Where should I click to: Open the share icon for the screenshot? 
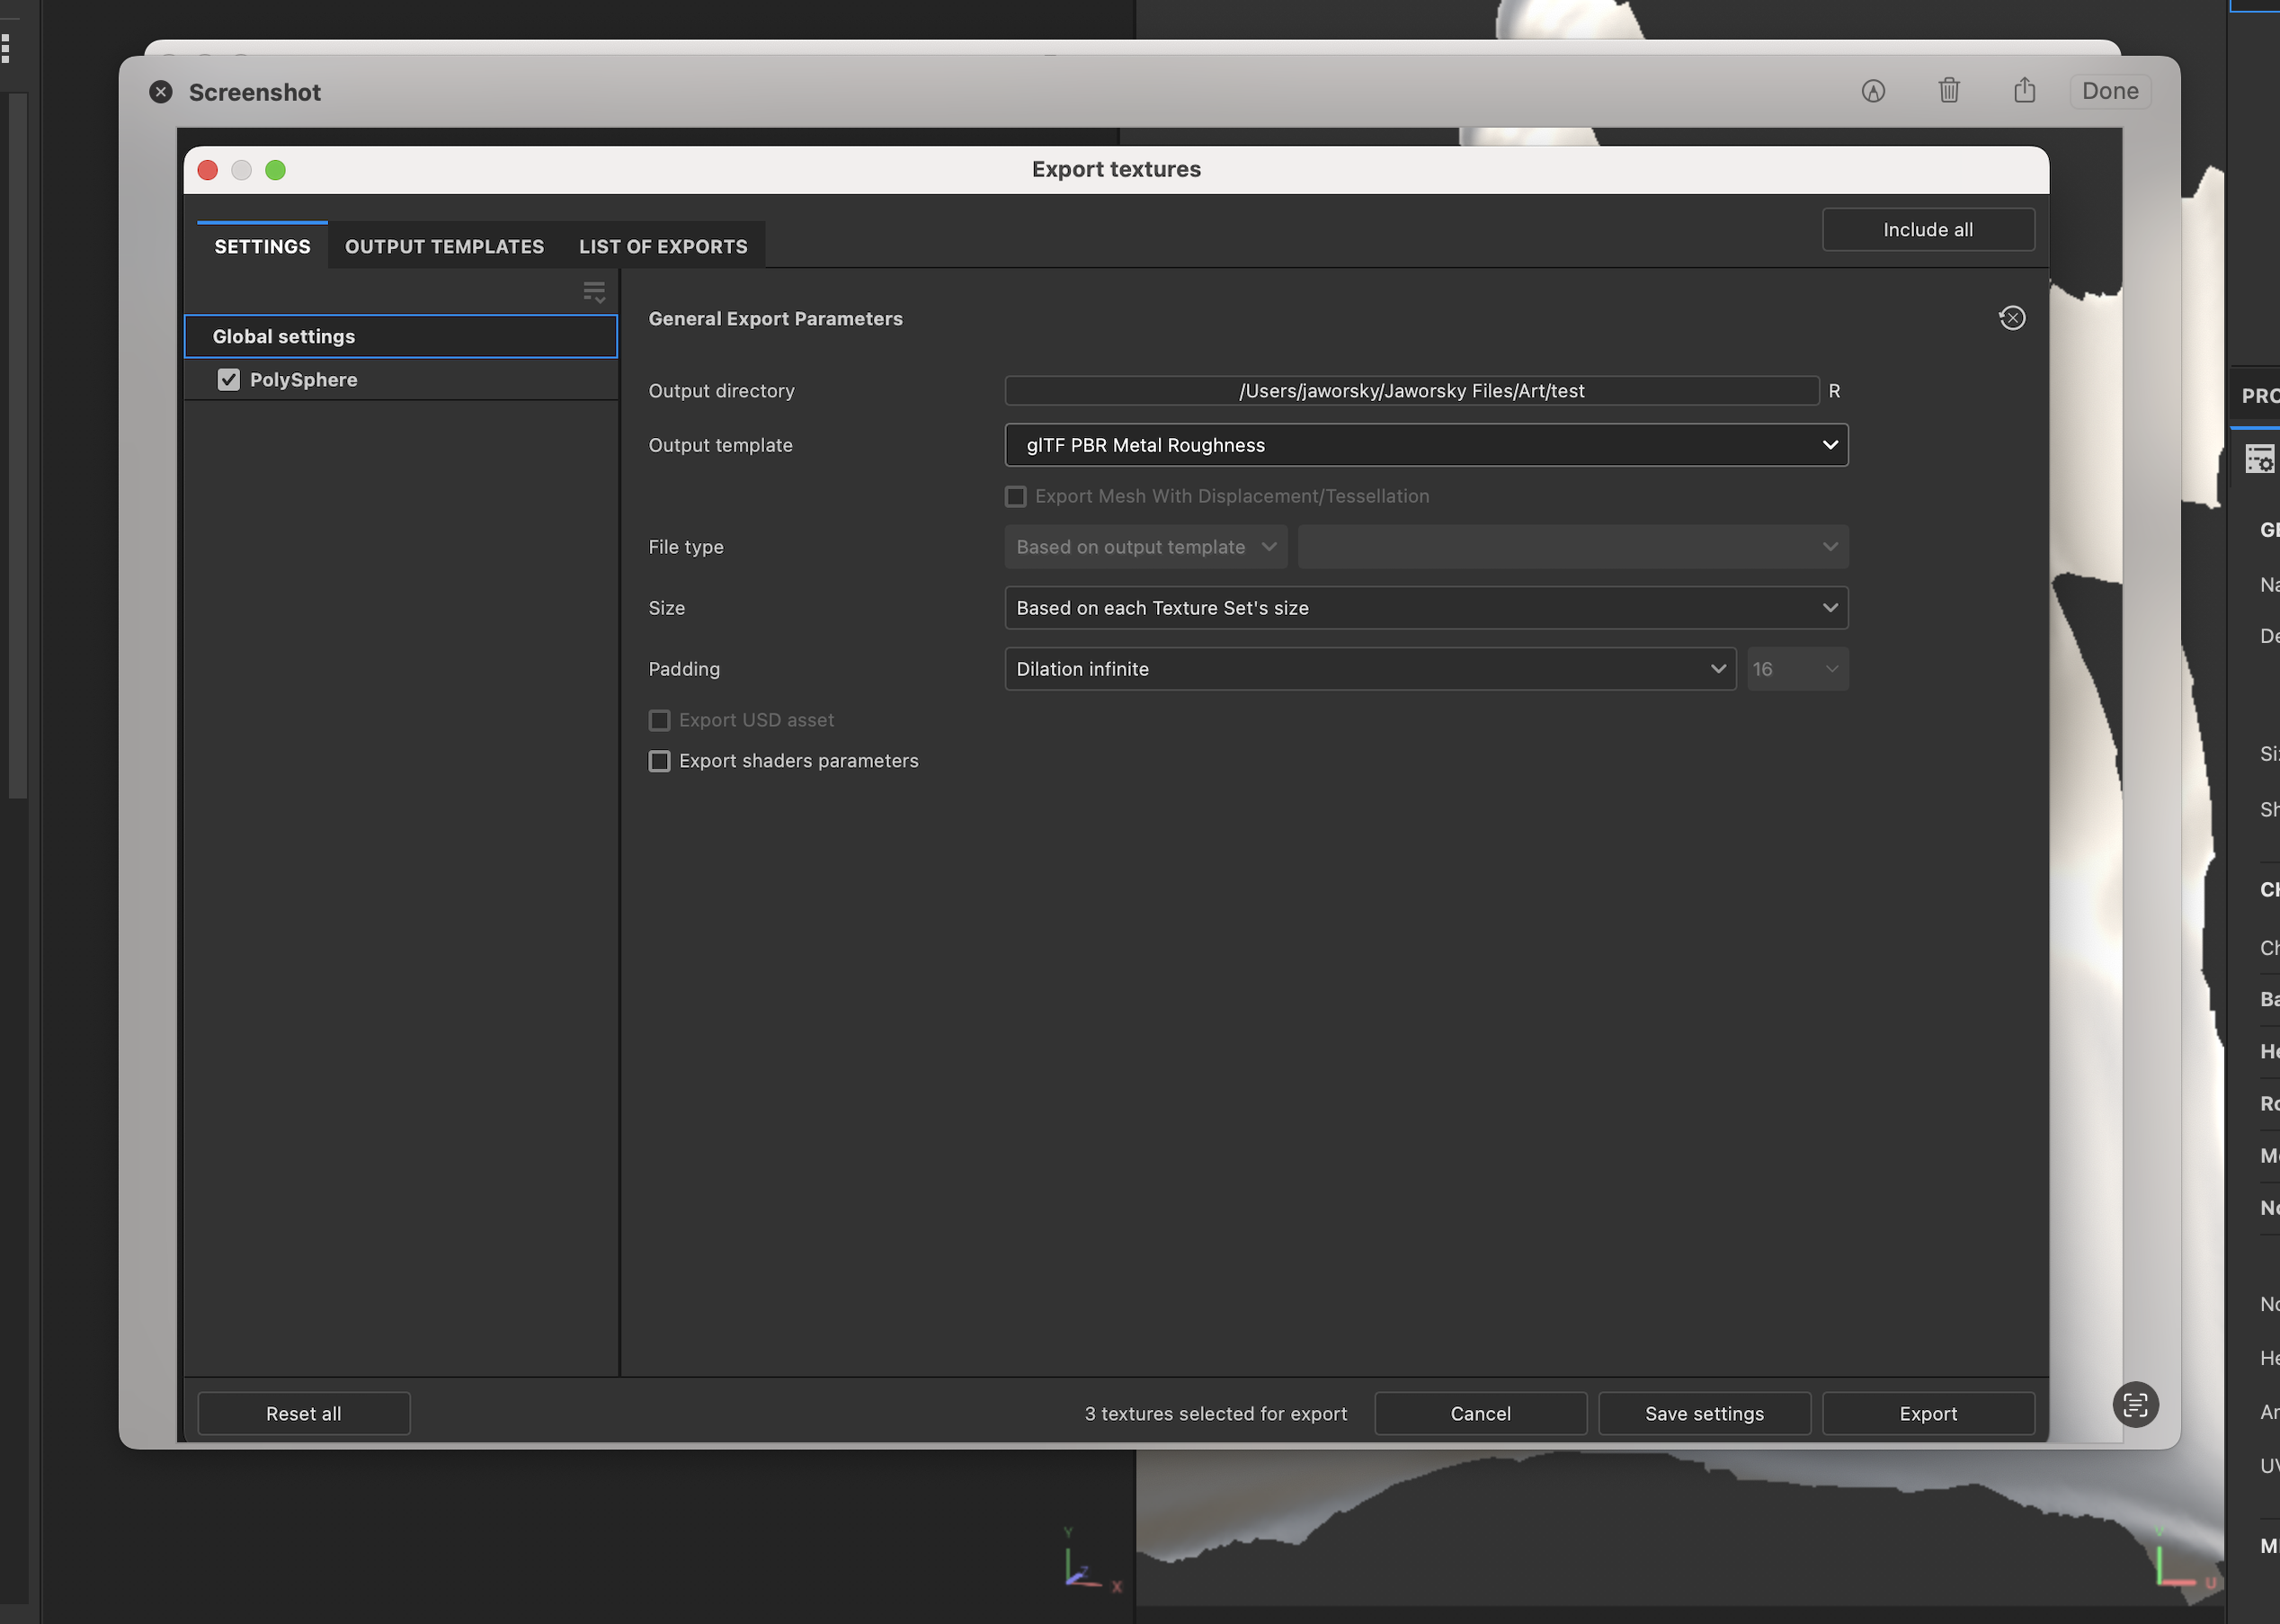pyautogui.click(x=2024, y=91)
